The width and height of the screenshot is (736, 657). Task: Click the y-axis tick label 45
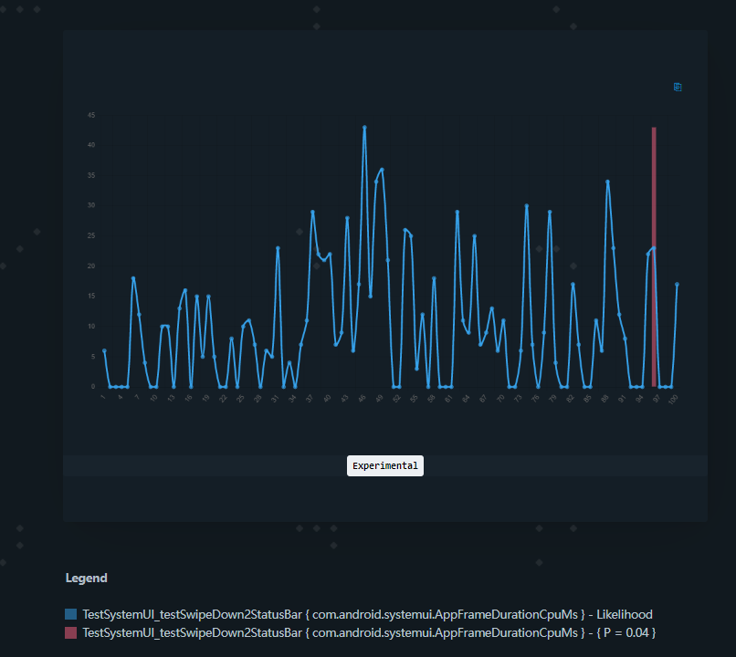(91, 115)
